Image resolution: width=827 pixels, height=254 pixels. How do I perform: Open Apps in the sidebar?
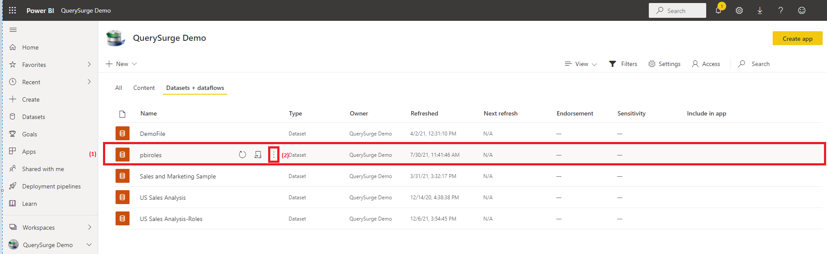pyautogui.click(x=29, y=152)
